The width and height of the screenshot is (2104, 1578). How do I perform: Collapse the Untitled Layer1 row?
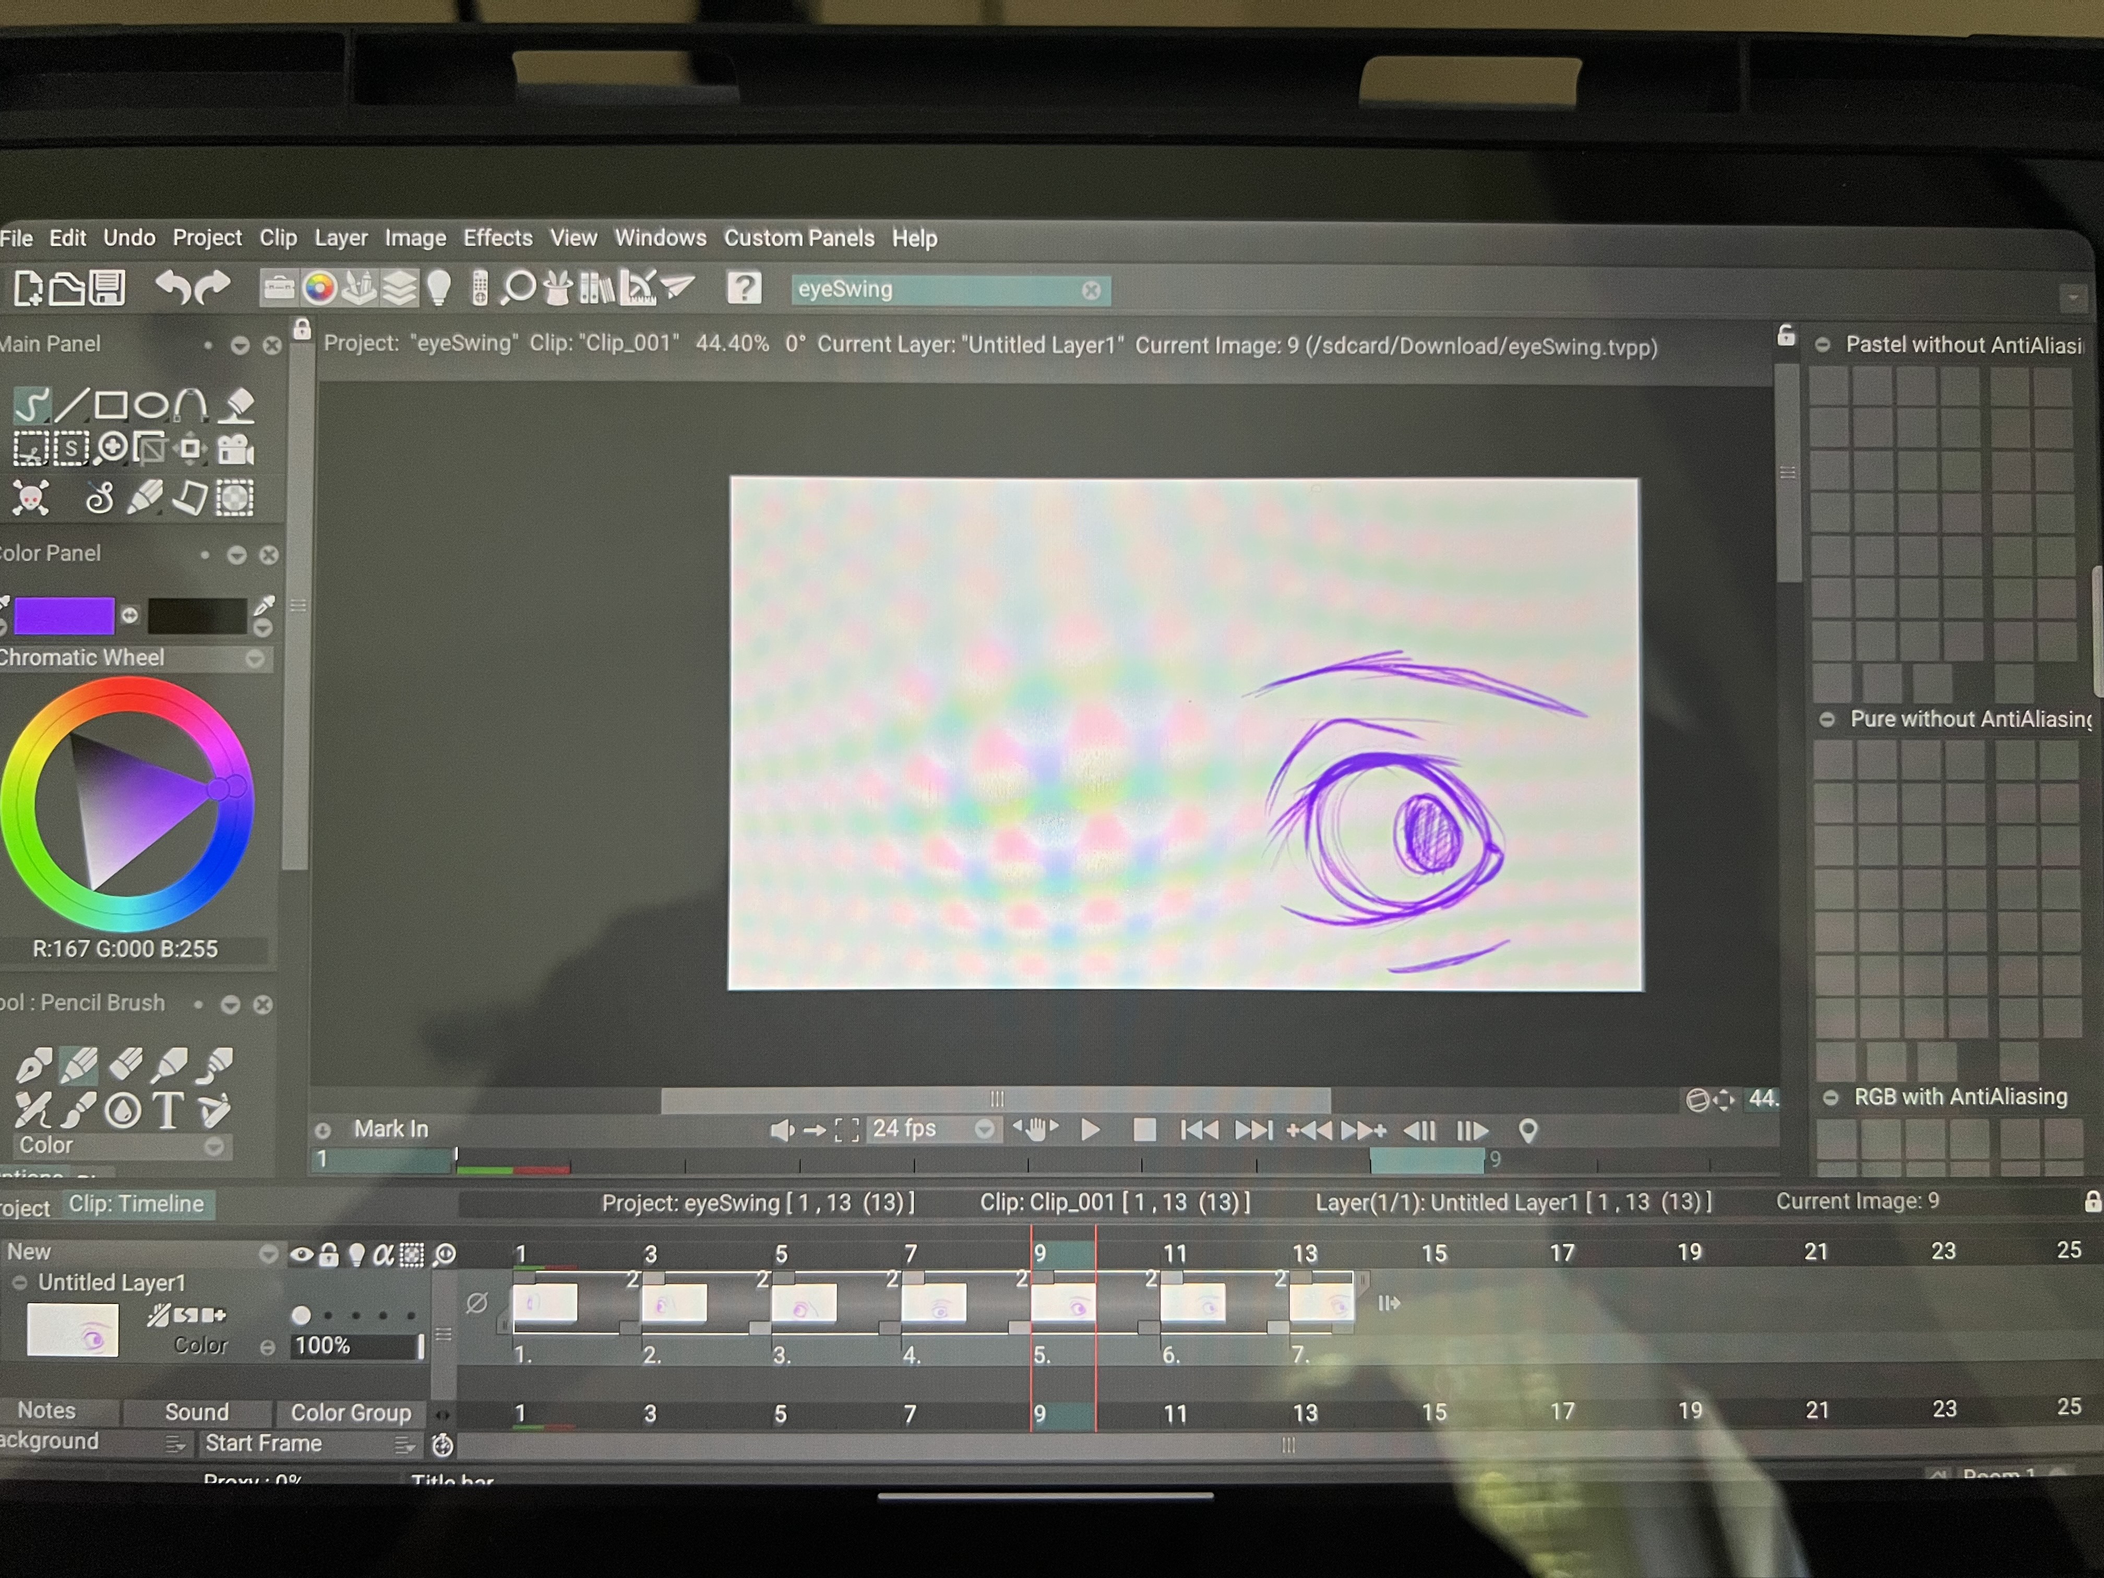(19, 1283)
